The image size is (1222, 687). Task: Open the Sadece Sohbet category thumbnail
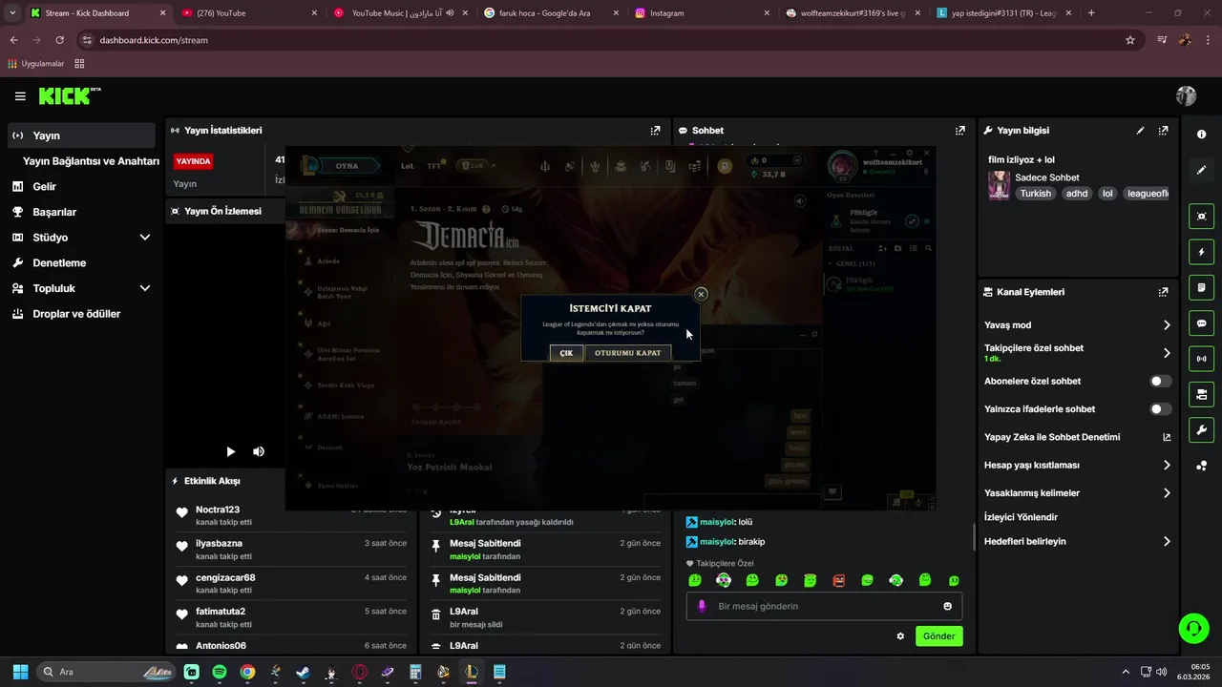[x=999, y=185]
